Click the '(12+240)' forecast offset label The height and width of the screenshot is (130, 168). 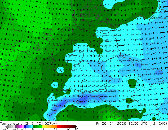pos(159,124)
